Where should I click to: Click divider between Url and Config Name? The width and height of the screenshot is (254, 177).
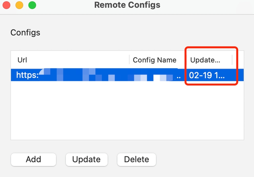coord(129,60)
